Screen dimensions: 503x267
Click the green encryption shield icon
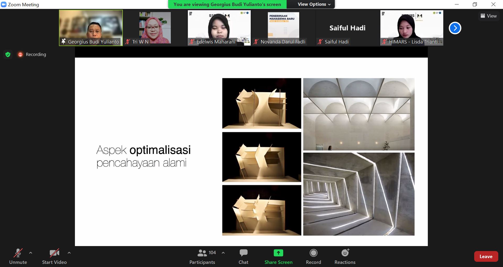pos(8,54)
